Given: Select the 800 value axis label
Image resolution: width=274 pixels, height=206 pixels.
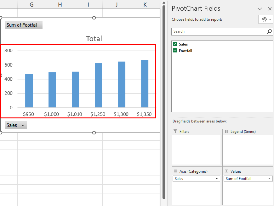Looking at the screenshot, I should pyautogui.click(x=9, y=51).
